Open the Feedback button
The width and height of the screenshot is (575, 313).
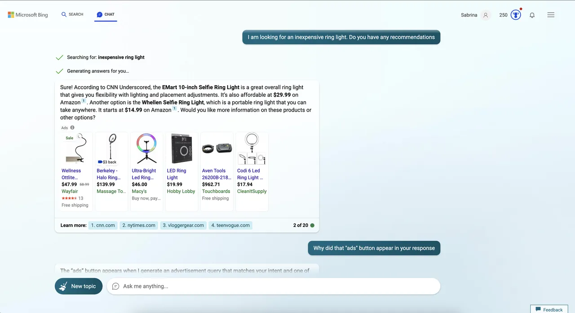tap(549, 309)
